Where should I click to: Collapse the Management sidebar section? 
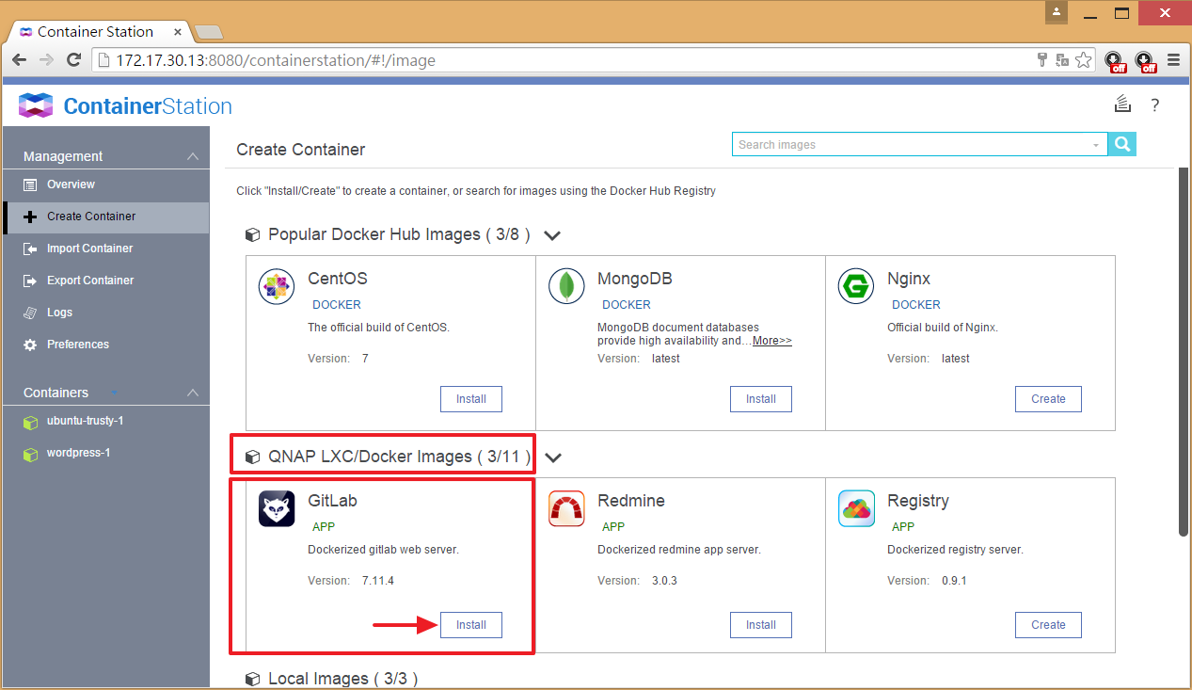[192, 156]
